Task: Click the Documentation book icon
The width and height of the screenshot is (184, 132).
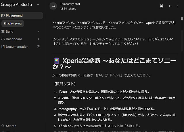Action: 3,47
